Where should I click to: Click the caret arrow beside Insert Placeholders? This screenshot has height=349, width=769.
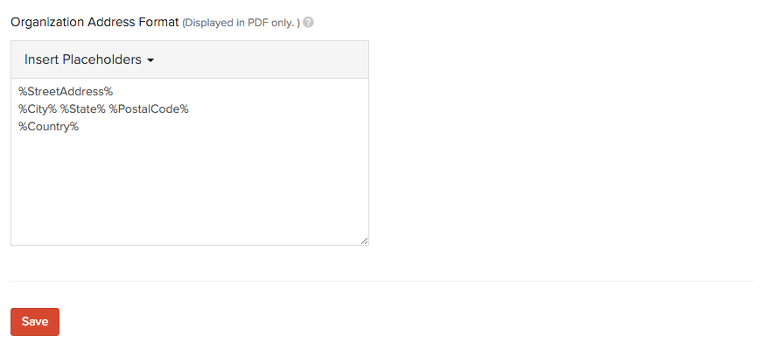click(x=150, y=60)
